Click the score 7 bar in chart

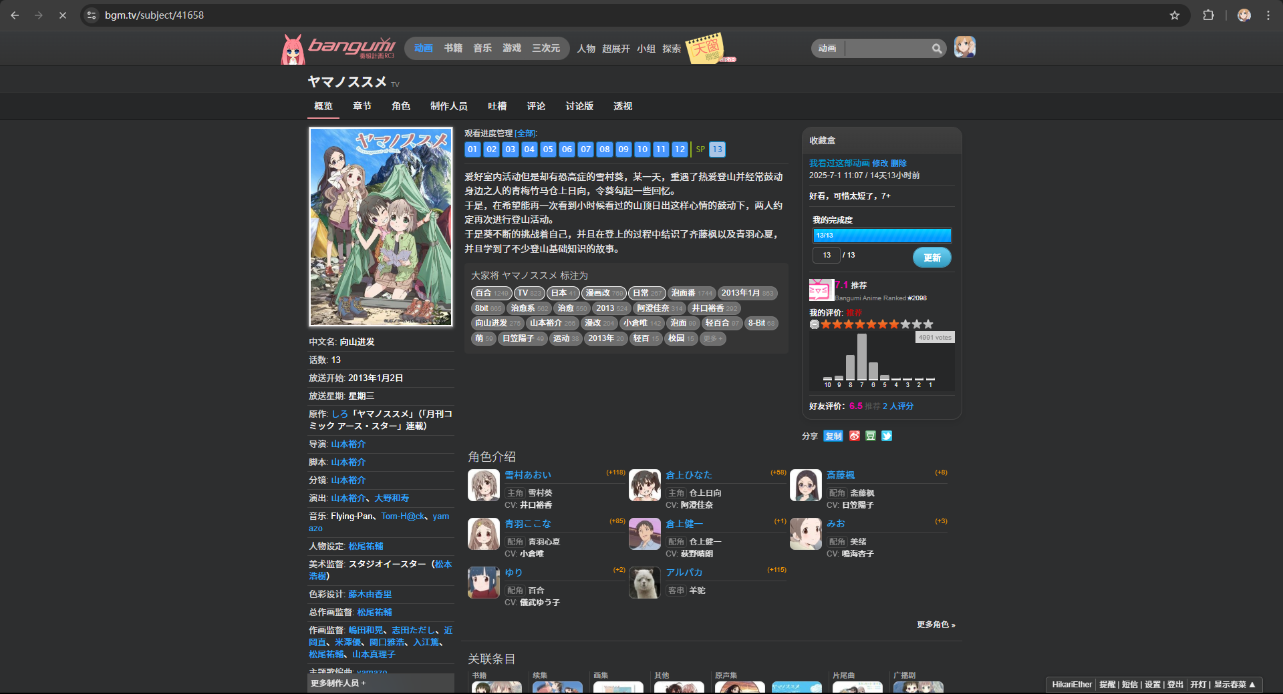(862, 357)
